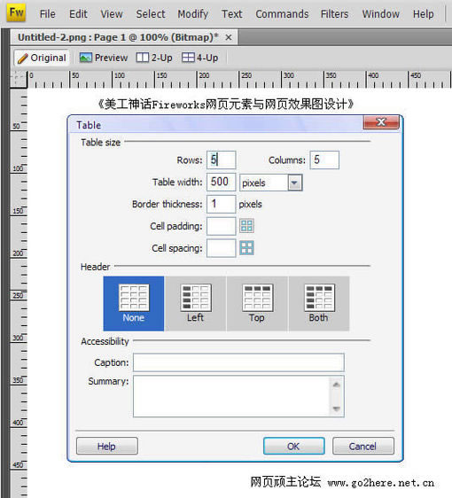This screenshot has height=498, width=452.
Task: Click OK to insert the table
Action: click(x=294, y=446)
